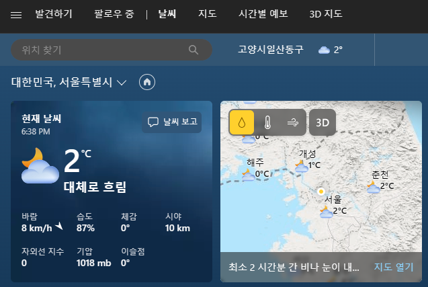Click the wind direction arrow icon
Viewport: 428px width, 287px height.
tap(59, 226)
